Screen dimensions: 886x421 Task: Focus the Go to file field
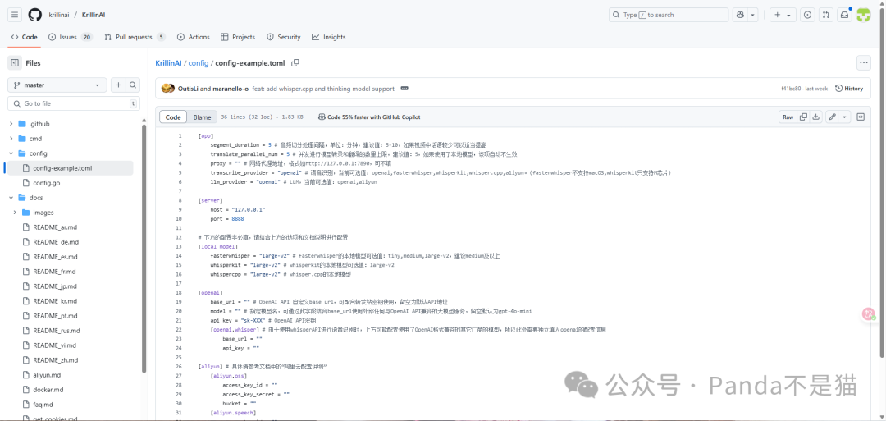pos(74,103)
